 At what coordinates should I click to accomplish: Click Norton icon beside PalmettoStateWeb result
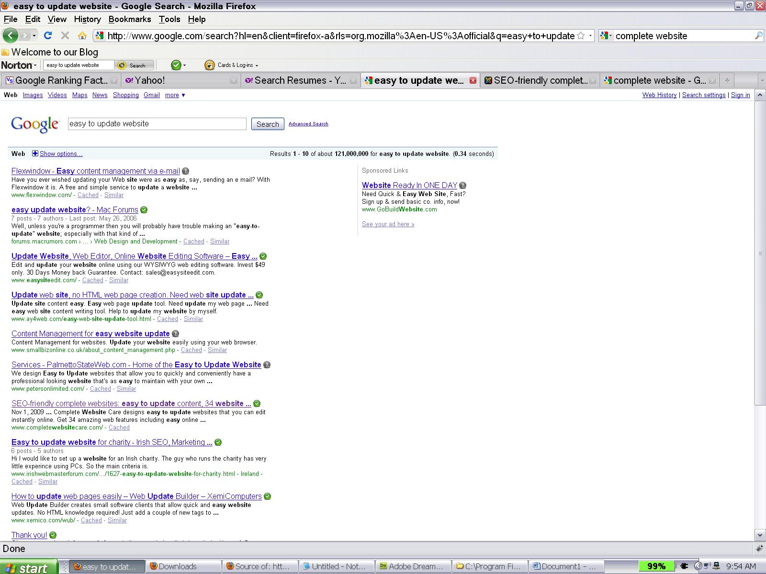pos(267,365)
